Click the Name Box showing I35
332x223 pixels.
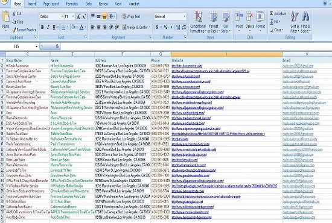pos(17,46)
